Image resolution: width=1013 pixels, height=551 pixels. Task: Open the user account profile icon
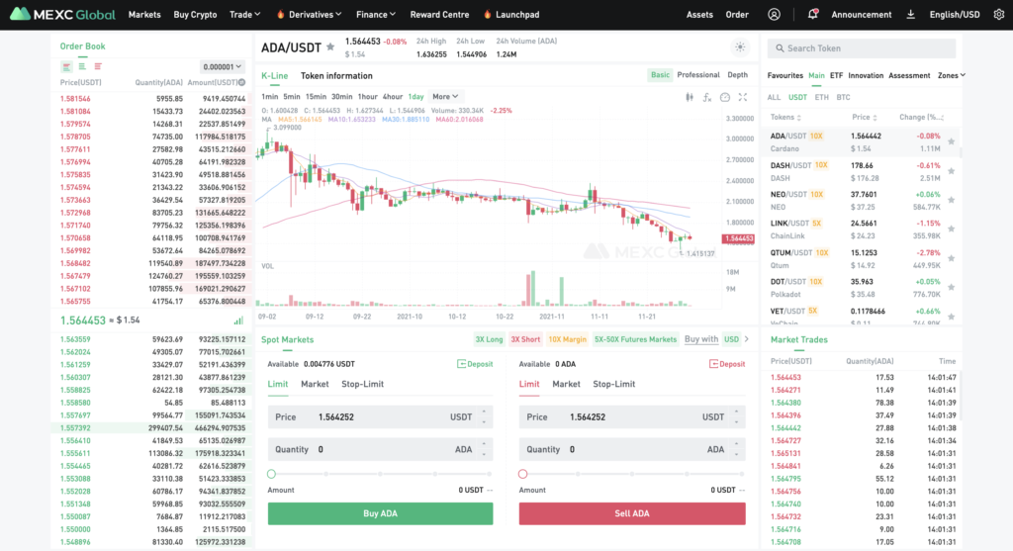(x=774, y=15)
